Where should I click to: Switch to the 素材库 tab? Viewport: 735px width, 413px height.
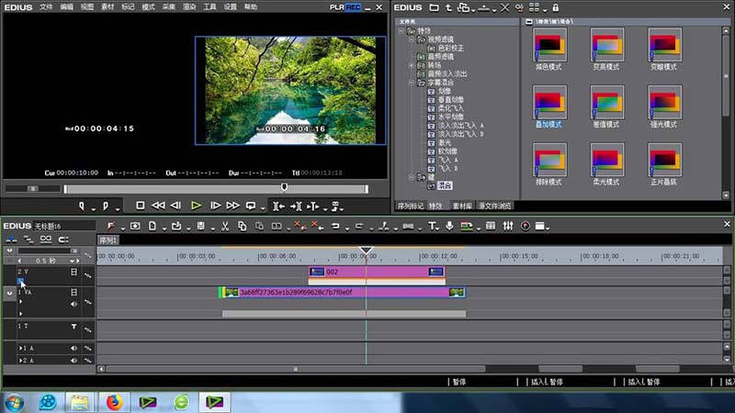click(x=462, y=206)
